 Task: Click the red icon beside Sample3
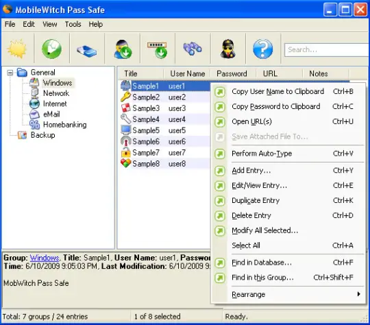(125, 108)
